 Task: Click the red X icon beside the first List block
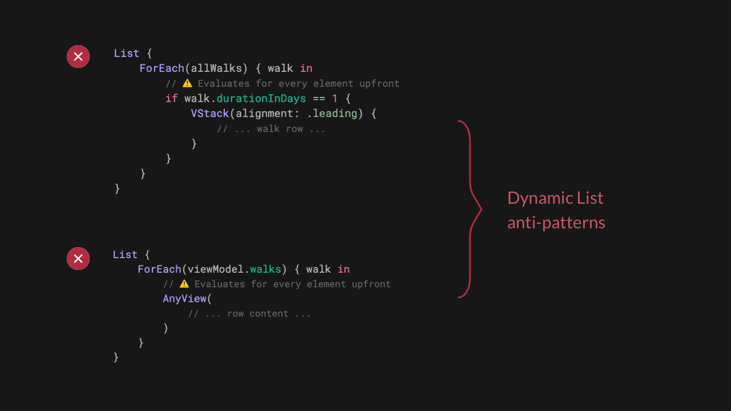click(78, 57)
